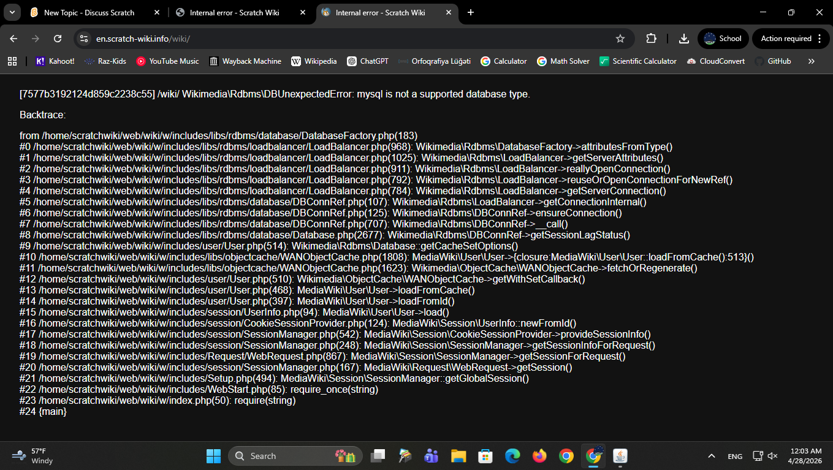Open the Windows Start menu
833x470 pixels.
213,456
